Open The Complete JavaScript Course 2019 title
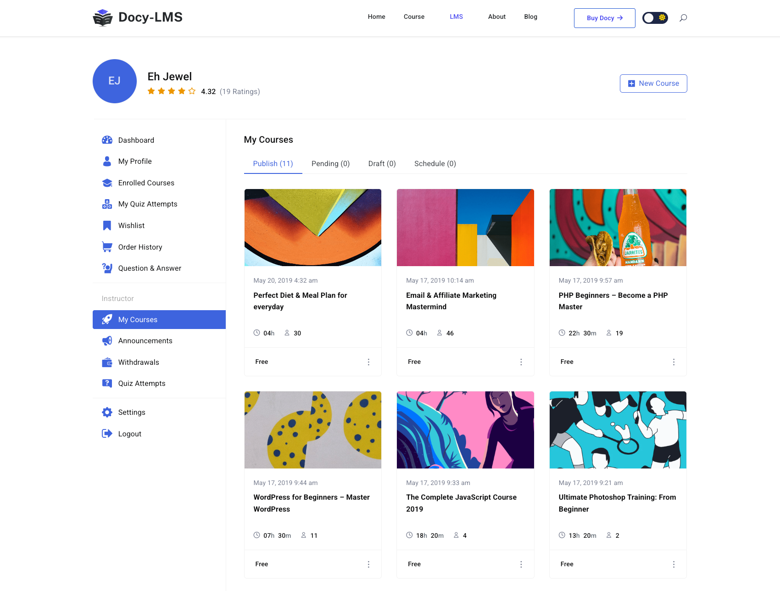 (461, 503)
